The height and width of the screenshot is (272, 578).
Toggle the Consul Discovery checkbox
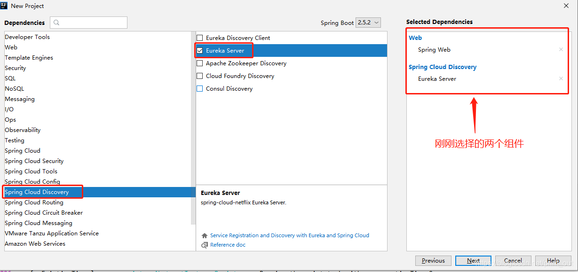200,88
